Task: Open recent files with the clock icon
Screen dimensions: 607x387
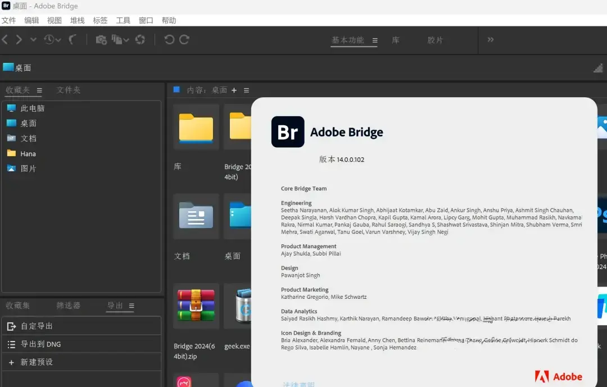Action: coord(48,40)
